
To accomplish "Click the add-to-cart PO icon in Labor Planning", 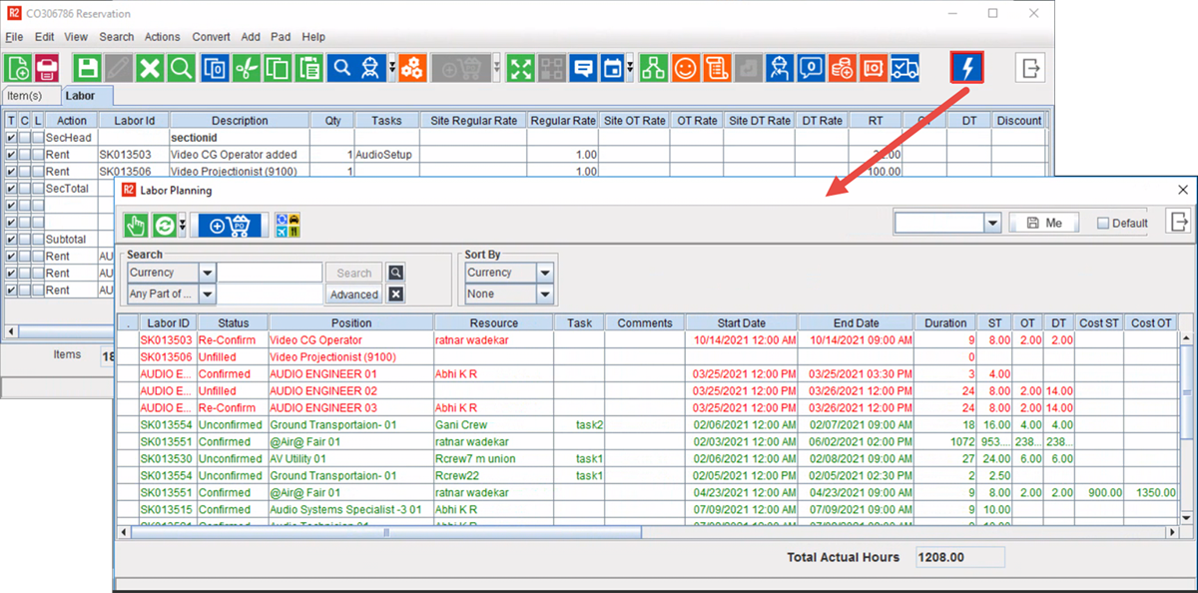I will 231,225.
